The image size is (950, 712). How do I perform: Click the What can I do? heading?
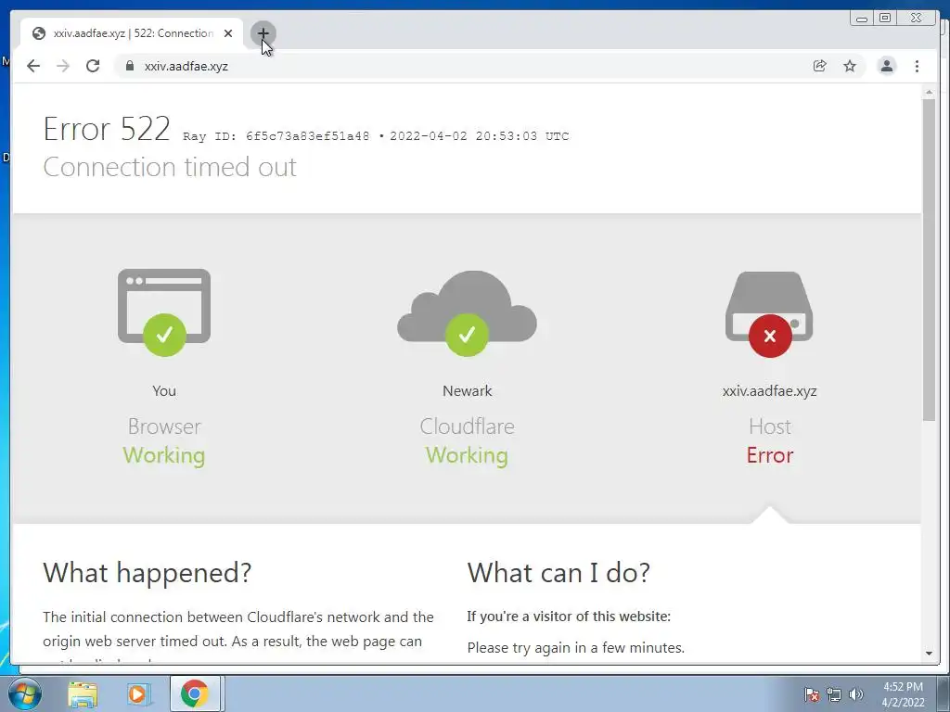point(558,572)
